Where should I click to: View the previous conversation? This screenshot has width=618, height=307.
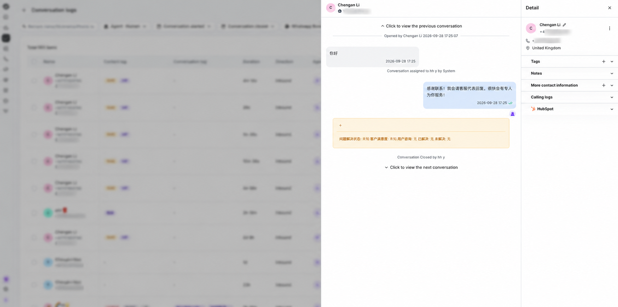[x=421, y=26]
